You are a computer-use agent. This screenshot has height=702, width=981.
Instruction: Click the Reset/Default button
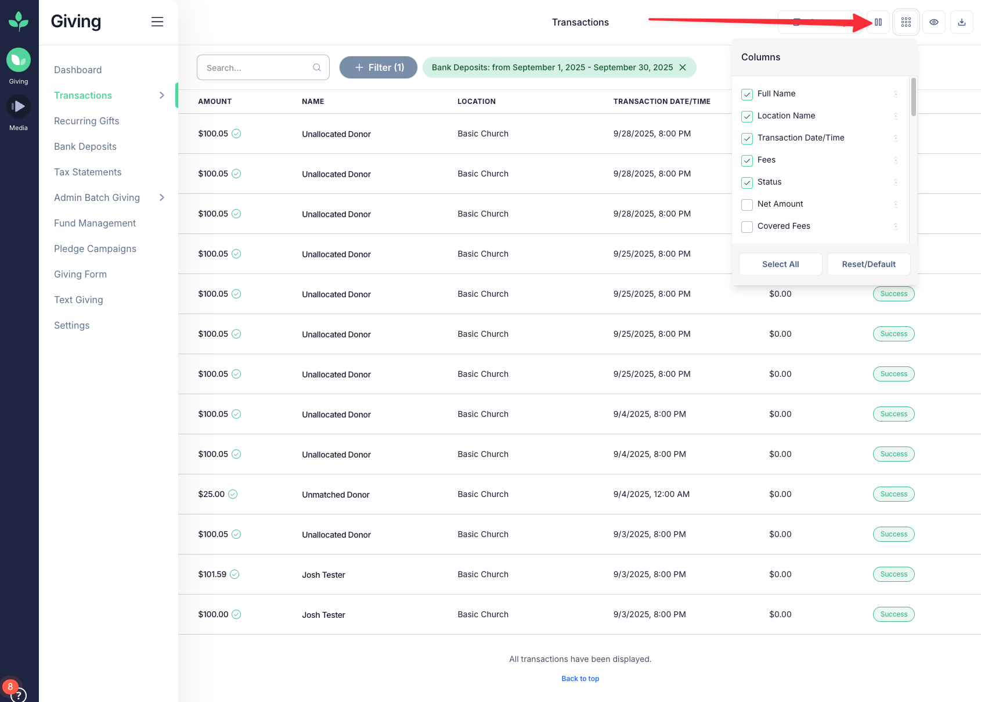pyautogui.click(x=868, y=264)
